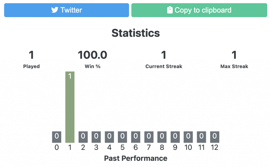Image resolution: width=270 pixels, height=167 pixels.
Task: Click the Played text label
Action: pos(31,66)
